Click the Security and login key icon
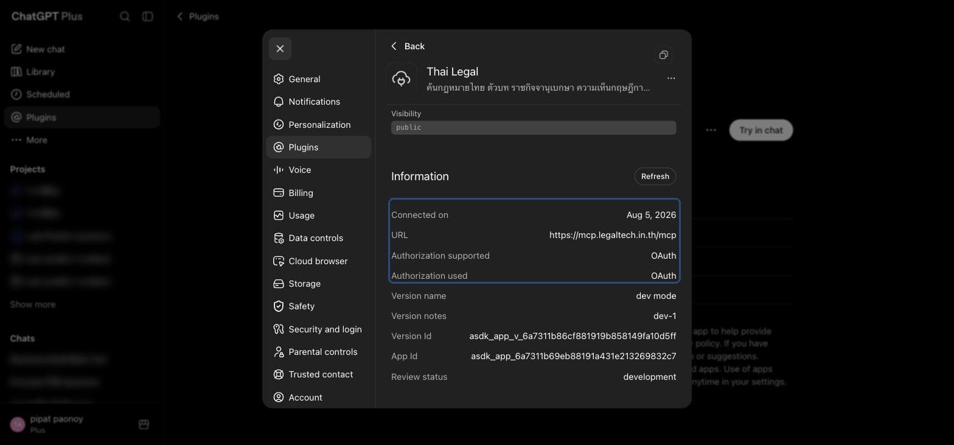The image size is (954, 445). (x=279, y=329)
